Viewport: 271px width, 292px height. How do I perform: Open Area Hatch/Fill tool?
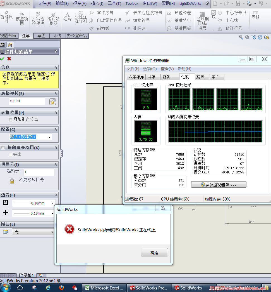(x=202, y=21)
